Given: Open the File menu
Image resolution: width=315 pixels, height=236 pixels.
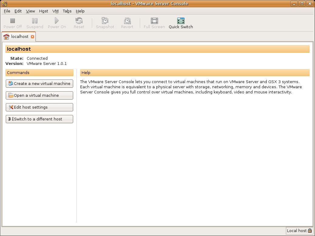Looking at the screenshot, I should pos(7,11).
